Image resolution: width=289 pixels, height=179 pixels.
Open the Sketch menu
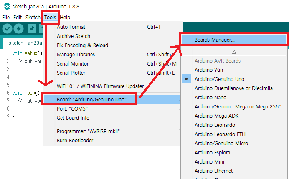pos(33,17)
